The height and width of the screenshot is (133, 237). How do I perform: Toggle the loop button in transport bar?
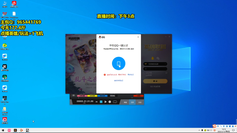pos(115,102)
